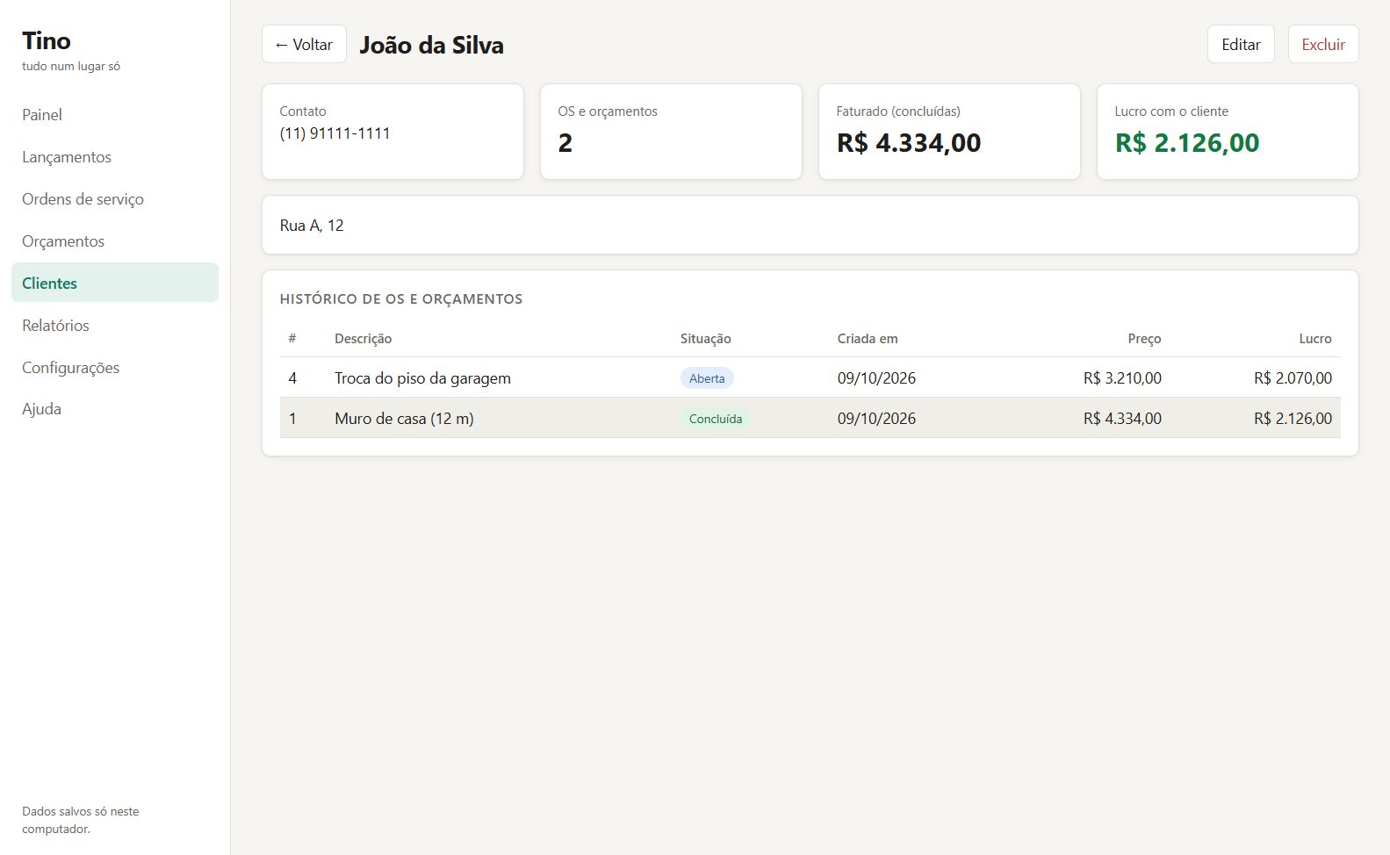Click the Concluída status badge
The height and width of the screenshot is (855, 1390).
716,419
